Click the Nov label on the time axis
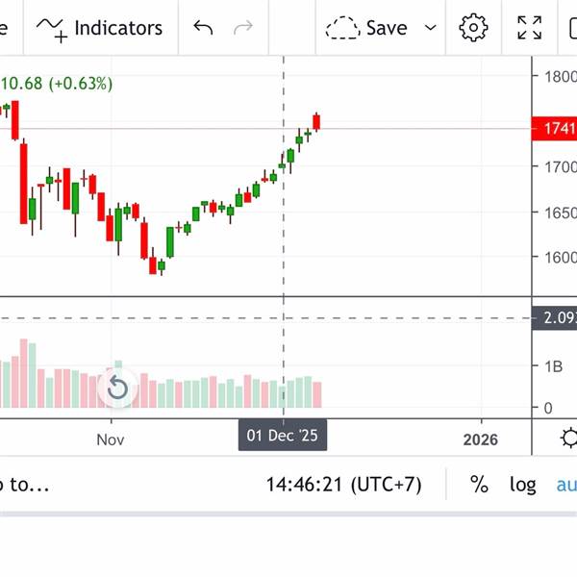Viewport: 577px width, 577px height. [111, 439]
